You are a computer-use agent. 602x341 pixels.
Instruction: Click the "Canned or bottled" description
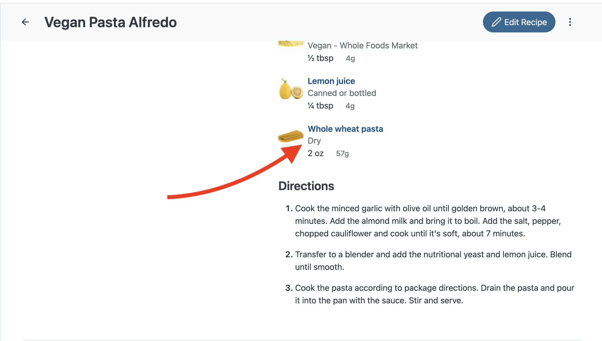tap(342, 93)
